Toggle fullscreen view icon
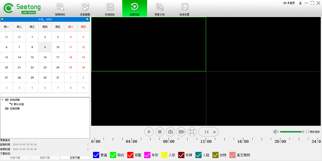 [x=192, y=132]
